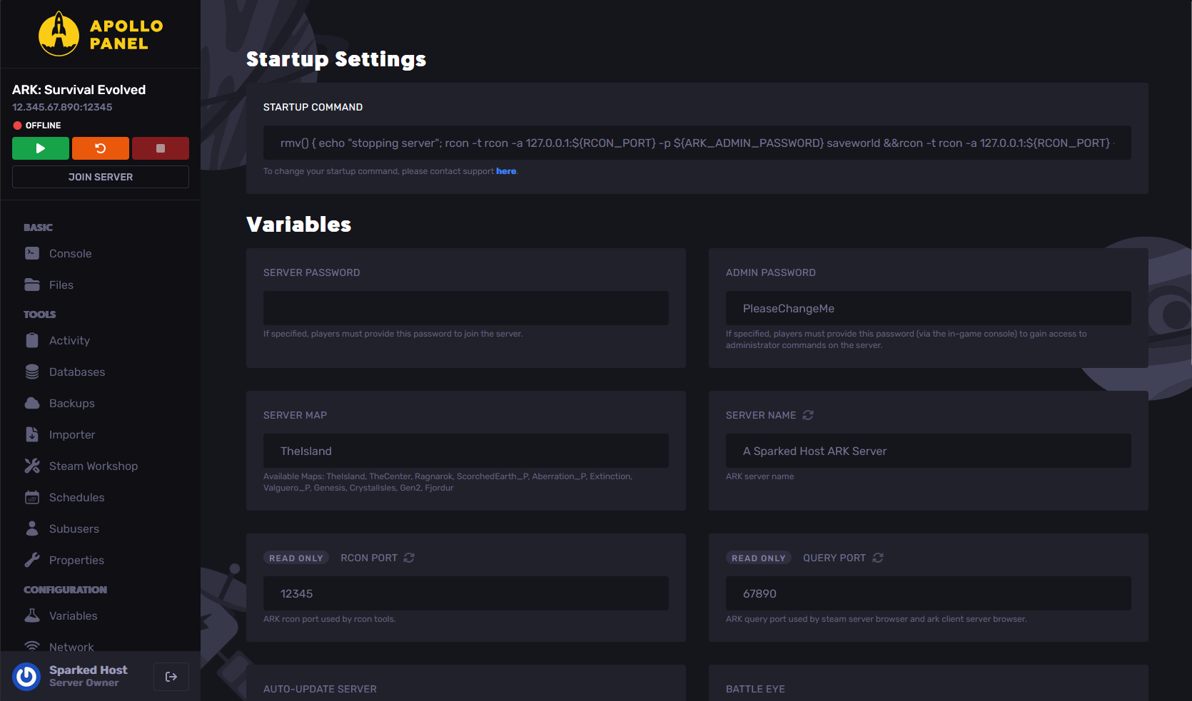Screen dimensions: 1192x701
Task: Follow the 'here' support link
Action: [x=505, y=171]
